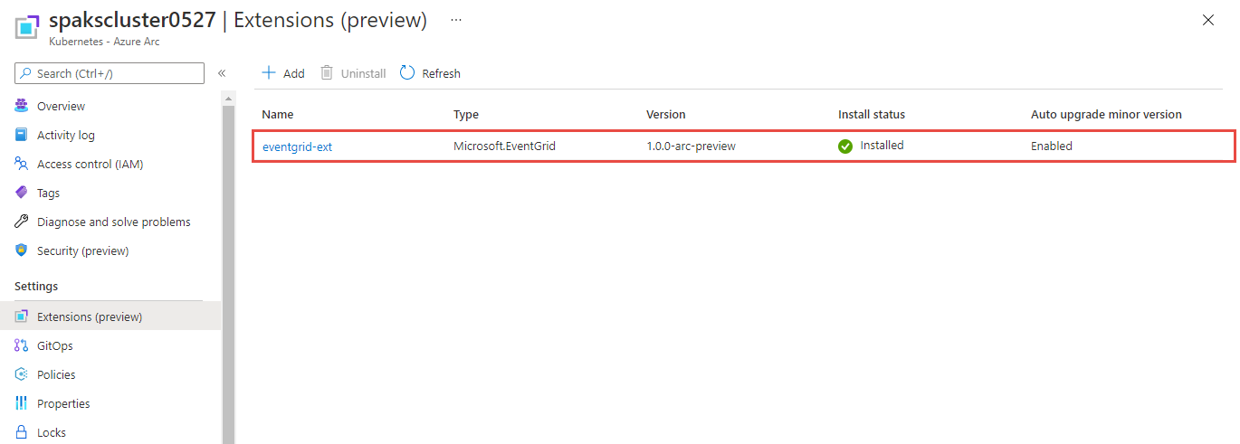Viewport: 1240px width, 444px height.
Task: Click the Security (preview) shield icon
Action: pyautogui.click(x=22, y=251)
